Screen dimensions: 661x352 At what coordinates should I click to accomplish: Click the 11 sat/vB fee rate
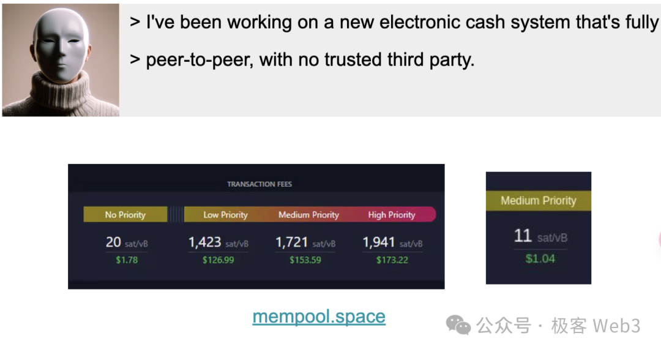click(540, 236)
